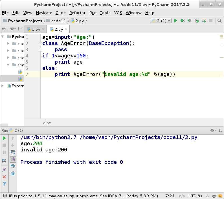Click 2.py breadcrumb in navigation bar
This screenshot has height=199, width=224.
(x=77, y=21)
